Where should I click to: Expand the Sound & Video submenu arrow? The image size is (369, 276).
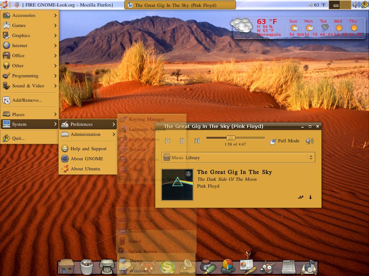pyautogui.click(x=55, y=86)
